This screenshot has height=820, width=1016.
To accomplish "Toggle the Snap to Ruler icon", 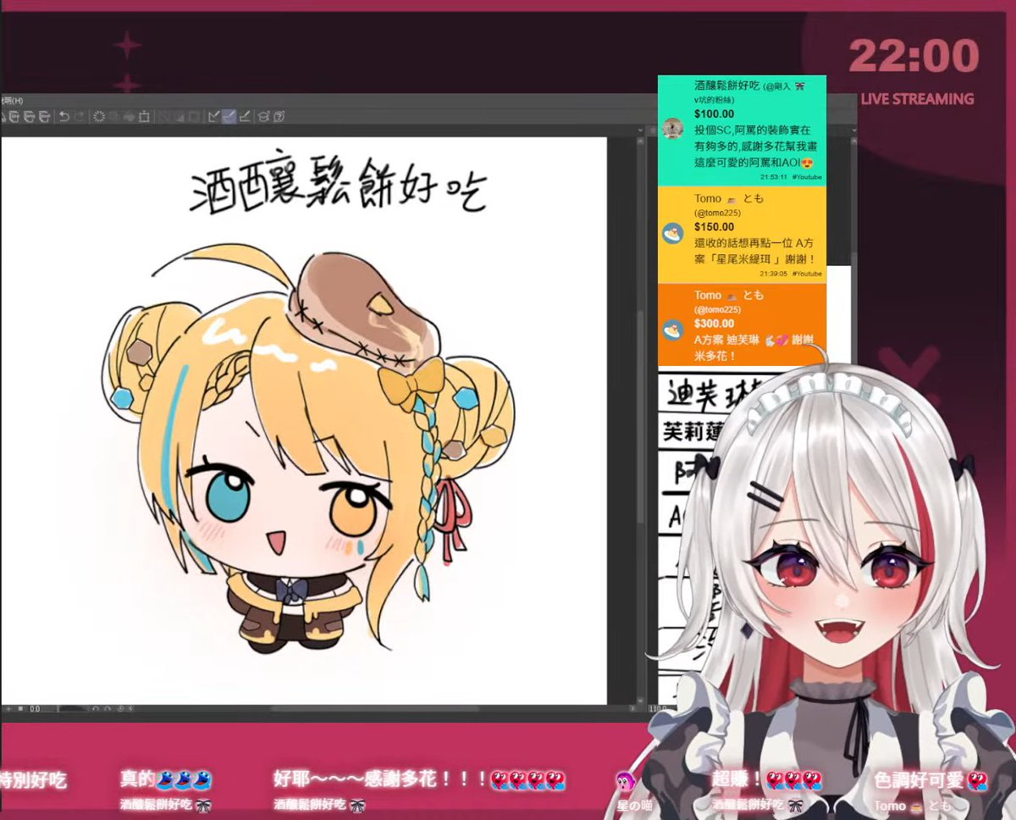I will [213, 116].
